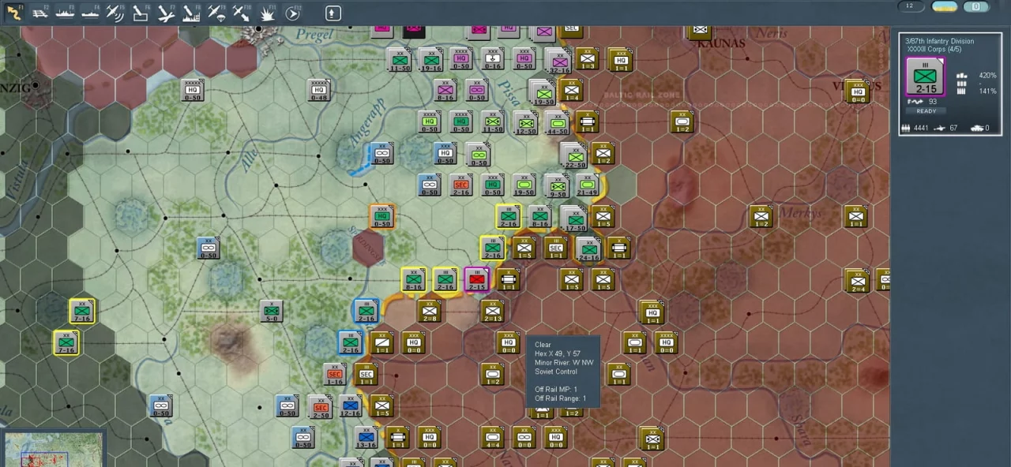The image size is (1011, 467).
Task: Click the READY status button
Action: (x=925, y=111)
